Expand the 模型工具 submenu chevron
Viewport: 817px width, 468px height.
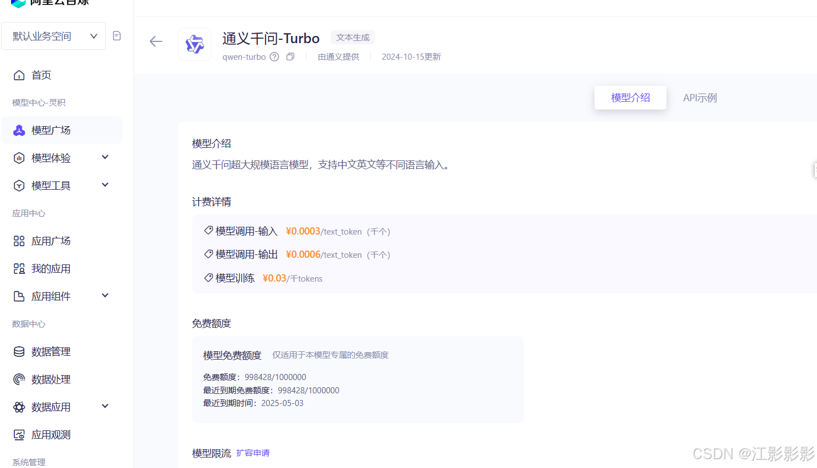[105, 185]
